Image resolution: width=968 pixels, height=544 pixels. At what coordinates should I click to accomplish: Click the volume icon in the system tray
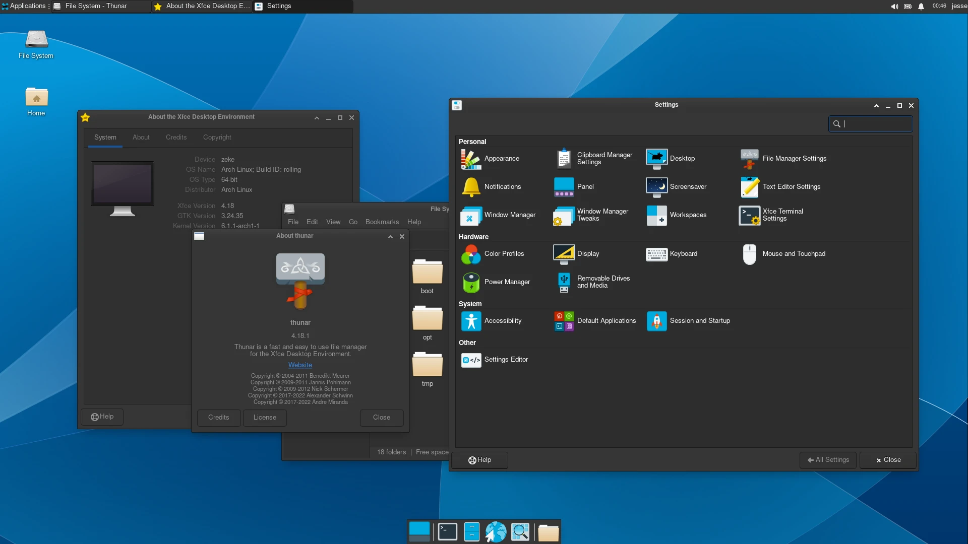click(894, 6)
